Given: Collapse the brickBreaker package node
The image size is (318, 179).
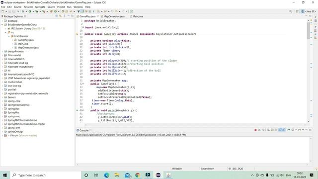Looking at the screenshot, I should pyautogui.click(x=9, y=36).
